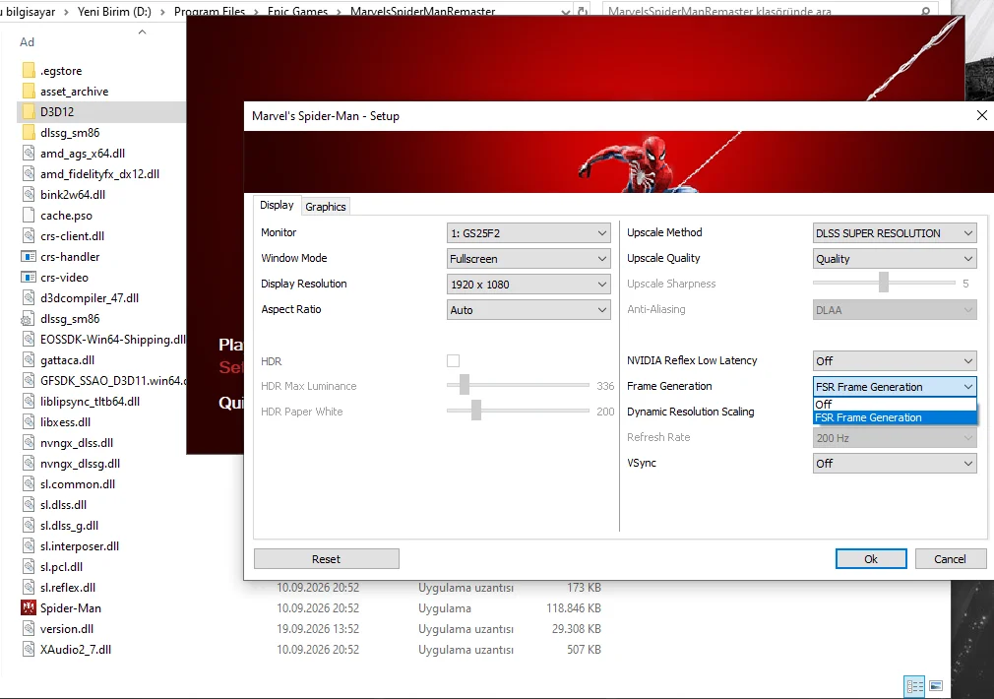Click the Cancel button
Viewport: 994px width, 699px height.
(950, 559)
